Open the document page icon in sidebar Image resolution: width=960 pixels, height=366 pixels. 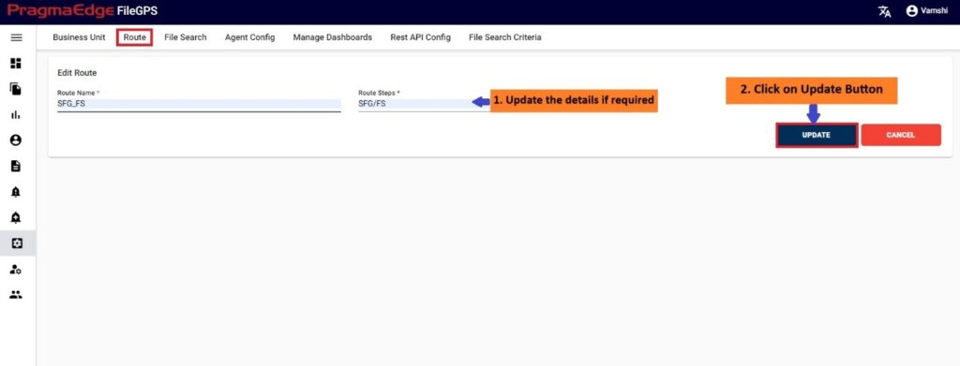click(x=17, y=166)
